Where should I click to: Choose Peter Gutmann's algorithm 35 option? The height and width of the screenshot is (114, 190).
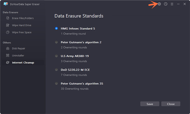point(56,83)
